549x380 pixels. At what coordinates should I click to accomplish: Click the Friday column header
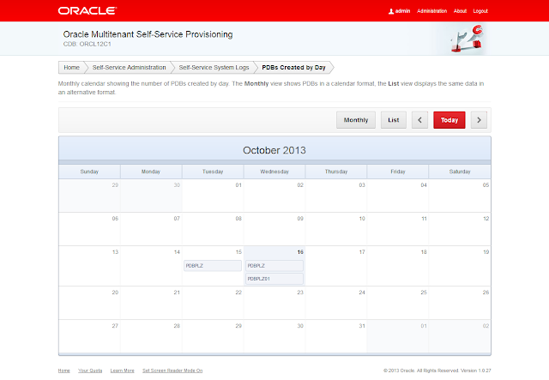pos(398,172)
